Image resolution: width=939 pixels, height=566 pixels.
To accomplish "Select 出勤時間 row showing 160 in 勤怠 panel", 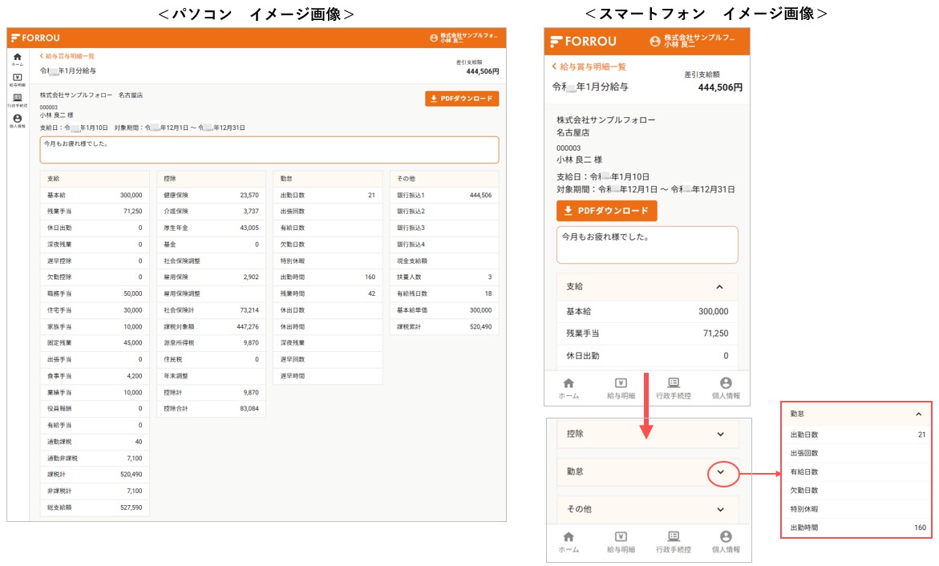I will tap(857, 528).
